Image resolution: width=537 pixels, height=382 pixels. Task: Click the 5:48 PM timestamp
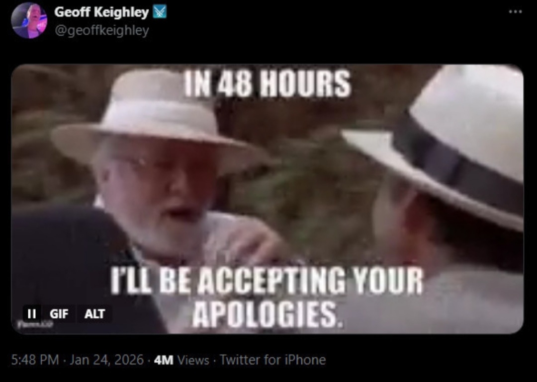coord(35,360)
